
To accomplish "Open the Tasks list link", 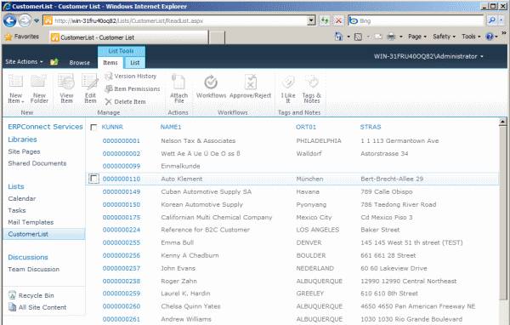I will pyautogui.click(x=17, y=210).
